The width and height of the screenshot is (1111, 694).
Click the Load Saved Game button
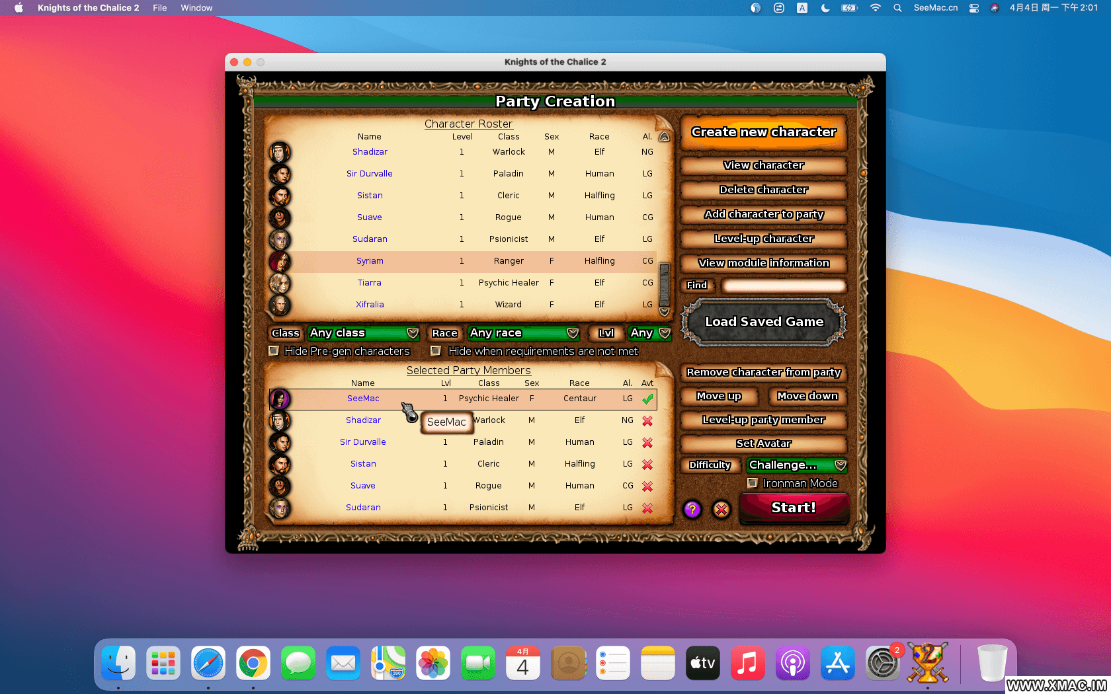coord(764,322)
